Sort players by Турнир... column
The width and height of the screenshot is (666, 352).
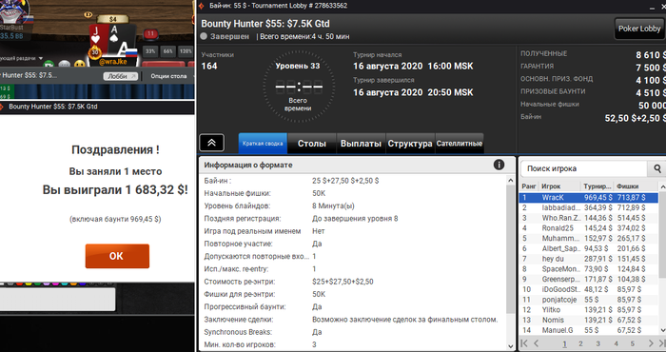pyautogui.click(x=597, y=186)
